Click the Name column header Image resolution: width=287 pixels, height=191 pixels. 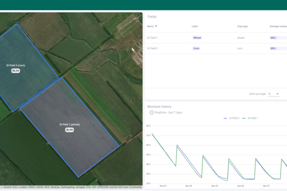point(150,26)
